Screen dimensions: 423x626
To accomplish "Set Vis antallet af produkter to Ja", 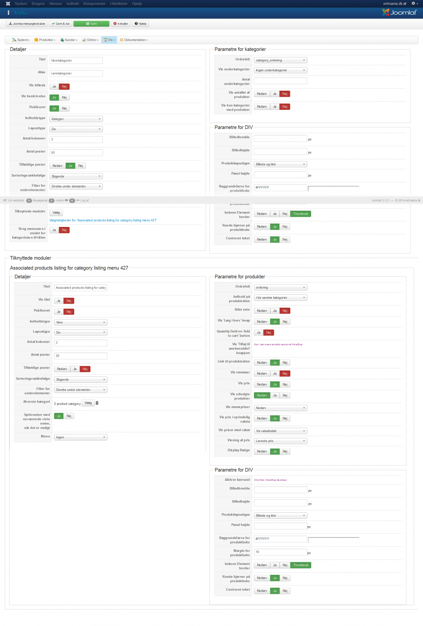I will [275, 94].
